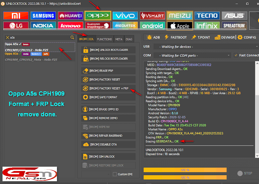Screen dimensions: 259x184
Task: Click [BROM] FACTORY RESET + FRP
Action: point(108,88)
